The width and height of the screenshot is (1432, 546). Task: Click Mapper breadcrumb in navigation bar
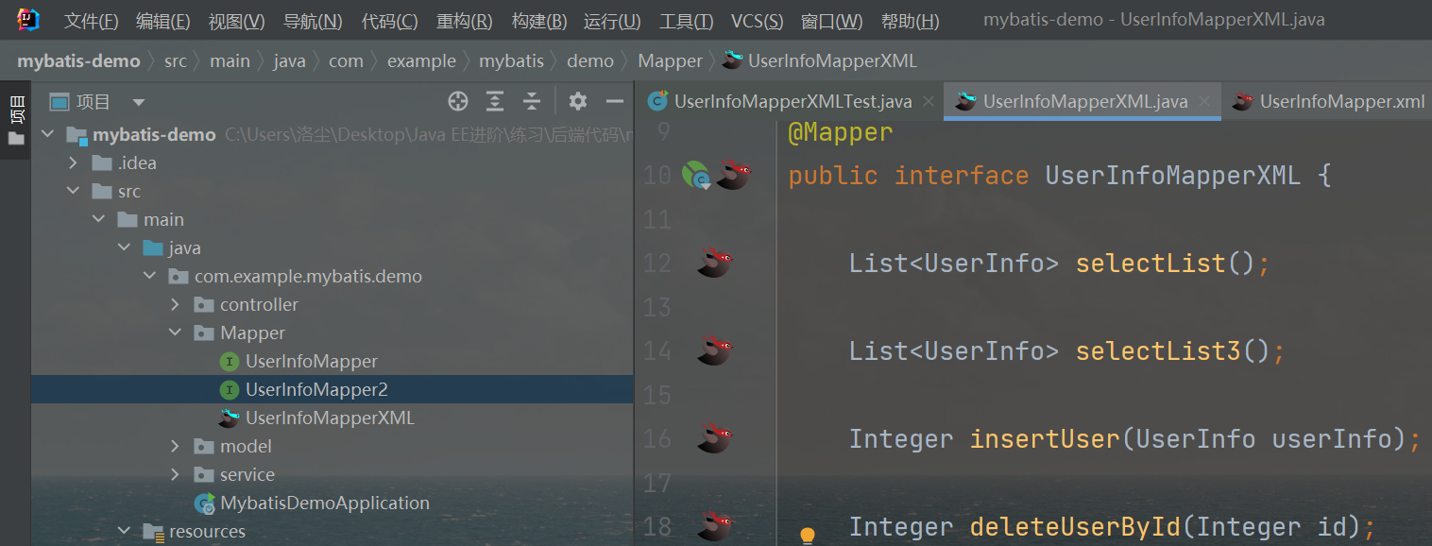point(670,61)
